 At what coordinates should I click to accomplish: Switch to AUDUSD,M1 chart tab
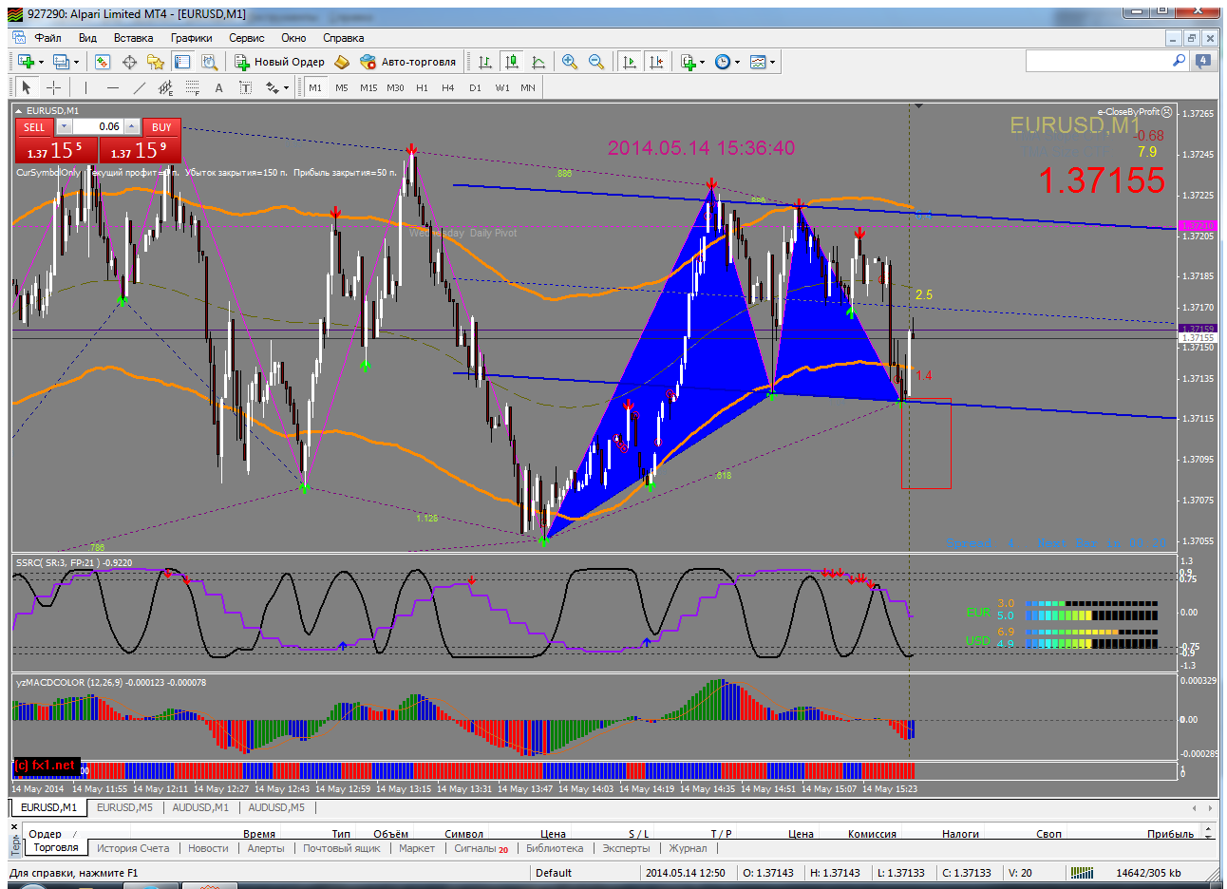pos(200,807)
